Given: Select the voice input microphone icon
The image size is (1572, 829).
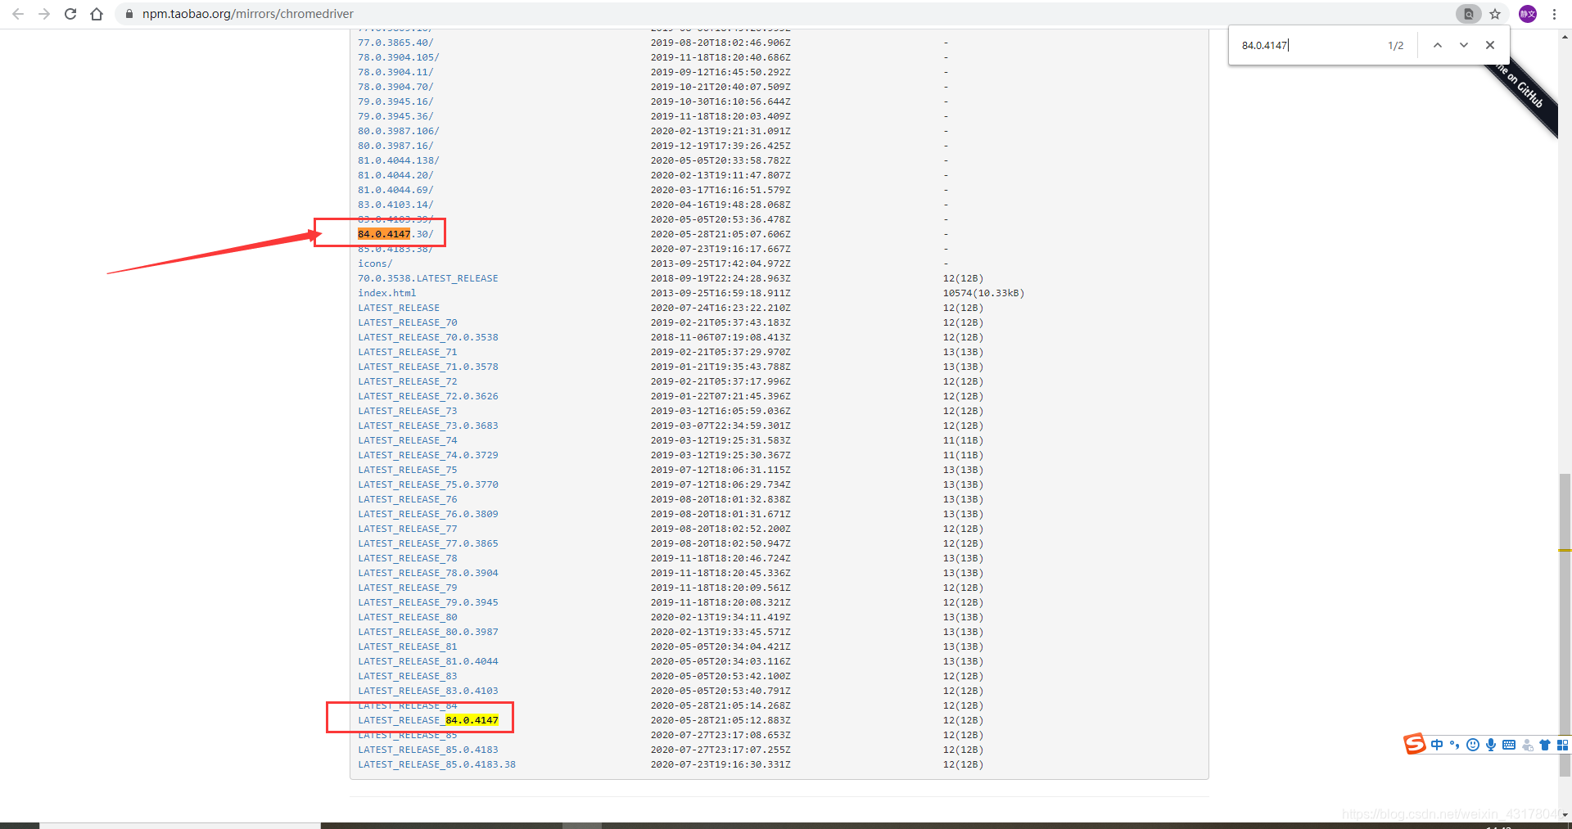Looking at the screenshot, I should click(x=1492, y=744).
